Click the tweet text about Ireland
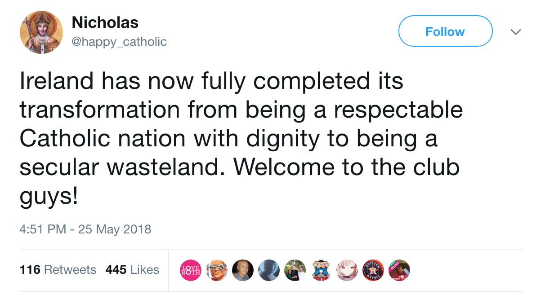The image size is (545, 299). coord(241,139)
